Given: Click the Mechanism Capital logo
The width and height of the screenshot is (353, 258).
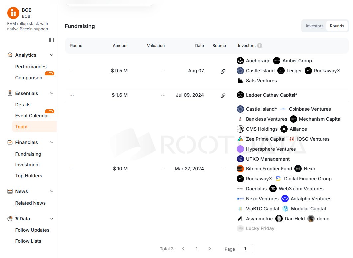Looking at the screenshot, I should [294, 119].
